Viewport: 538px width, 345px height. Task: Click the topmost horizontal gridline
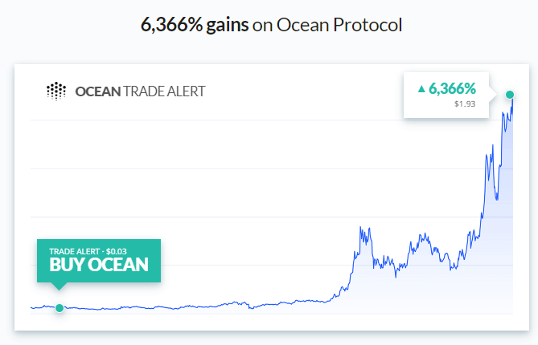271,120
